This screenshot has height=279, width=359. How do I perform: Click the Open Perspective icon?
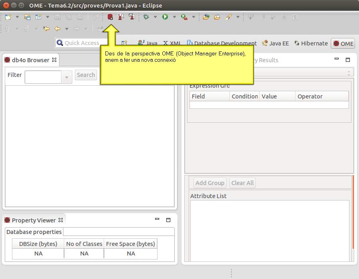tap(124, 43)
